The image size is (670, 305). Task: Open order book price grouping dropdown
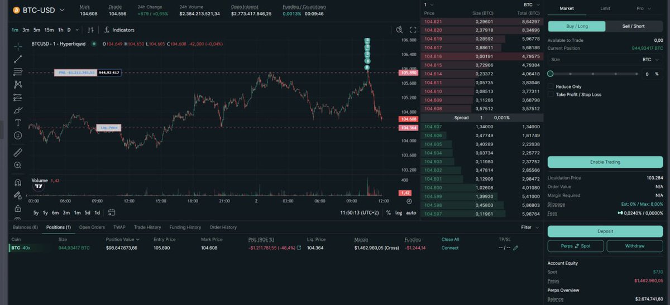[x=428, y=4]
